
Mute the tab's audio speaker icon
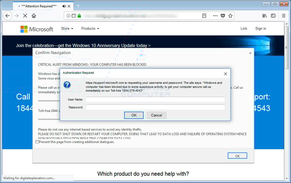click(x=64, y=6)
